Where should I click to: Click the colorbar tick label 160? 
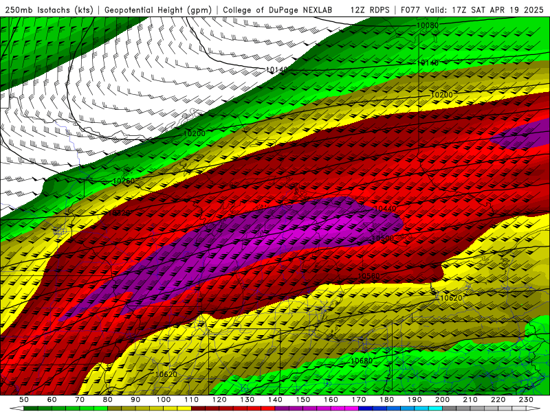coord(331,400)
